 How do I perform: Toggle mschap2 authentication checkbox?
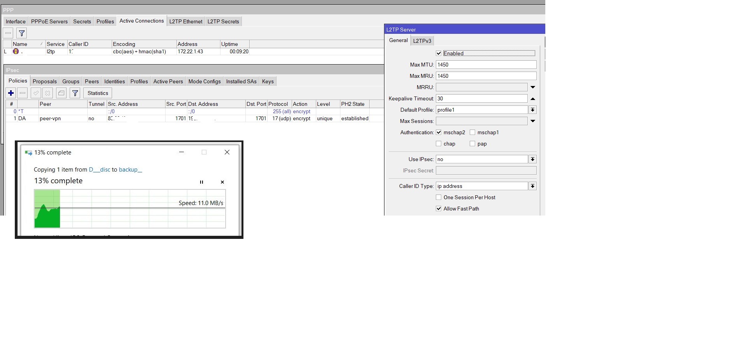tap(439, 132)
